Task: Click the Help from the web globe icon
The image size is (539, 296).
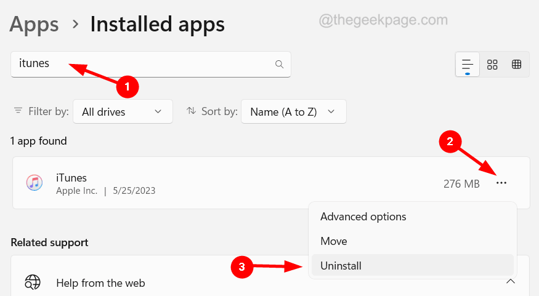Action: (x=33, y=282)
